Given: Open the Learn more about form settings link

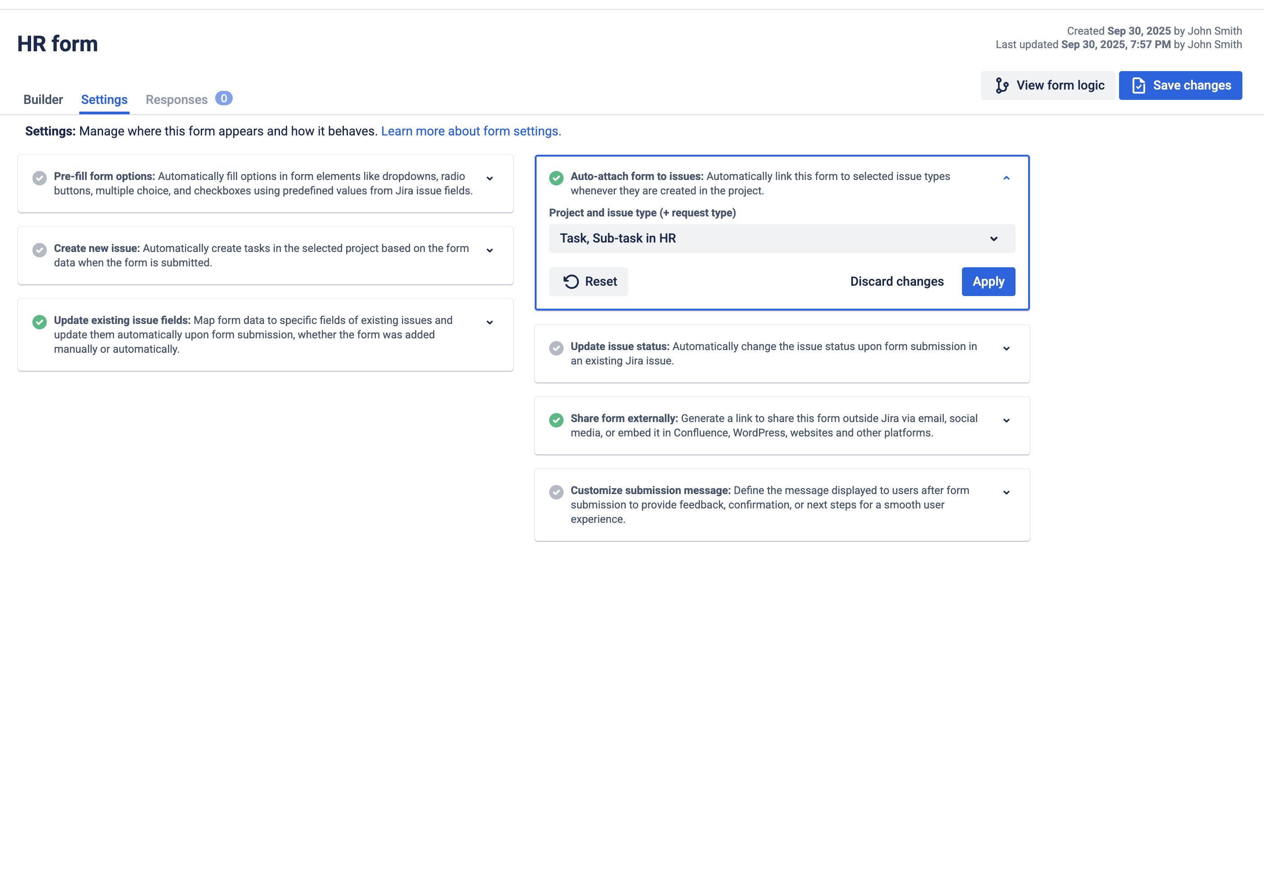Looking at the screenshot, I should coord(471,131).
